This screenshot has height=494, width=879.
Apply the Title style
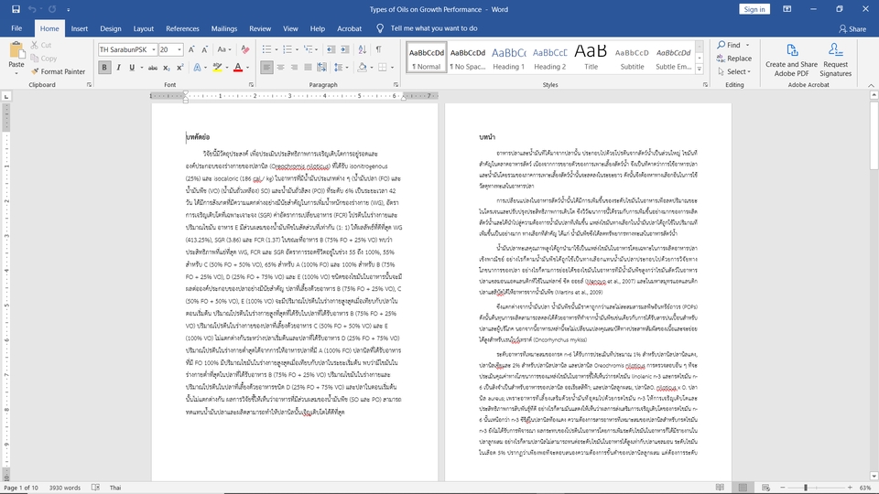(x=591, y=58)
